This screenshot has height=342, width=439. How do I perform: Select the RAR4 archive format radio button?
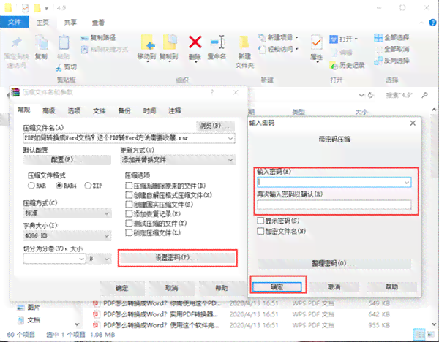coord(59,186)
